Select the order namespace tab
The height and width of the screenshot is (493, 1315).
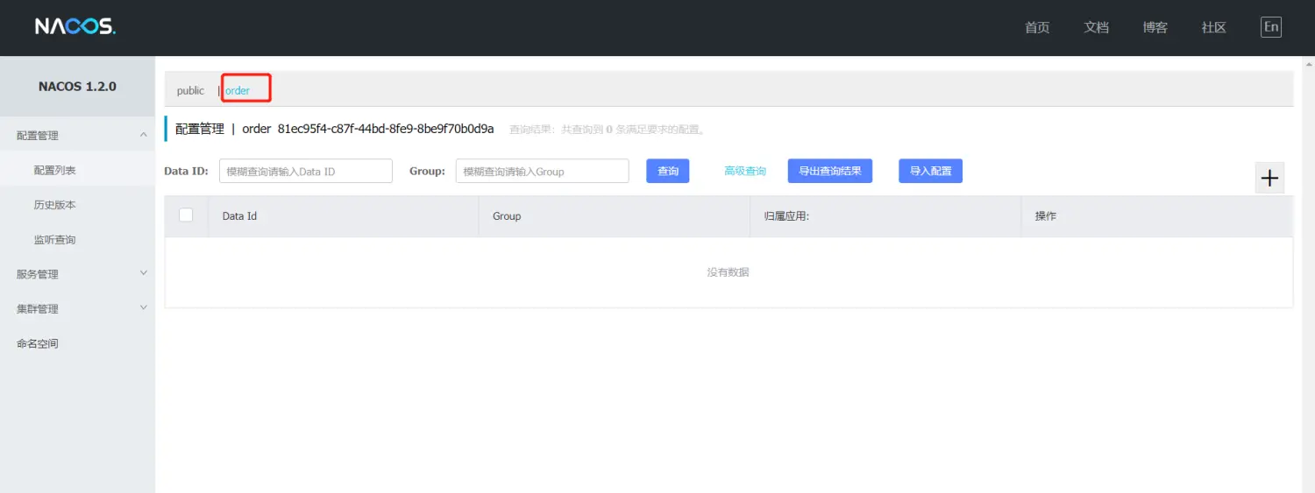pos(238,90)
